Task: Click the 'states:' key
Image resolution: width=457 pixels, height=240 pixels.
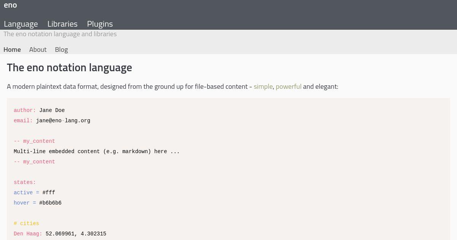Action: pos(25,182)
